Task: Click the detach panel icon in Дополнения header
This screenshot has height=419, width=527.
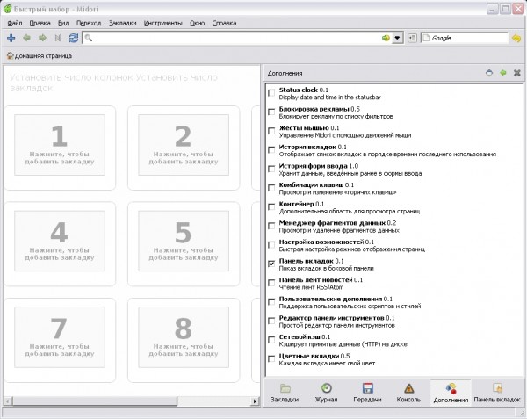Action: click(489, 73)
